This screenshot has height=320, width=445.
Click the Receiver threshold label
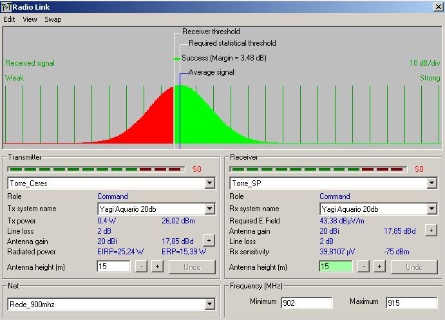coord(211,32)
